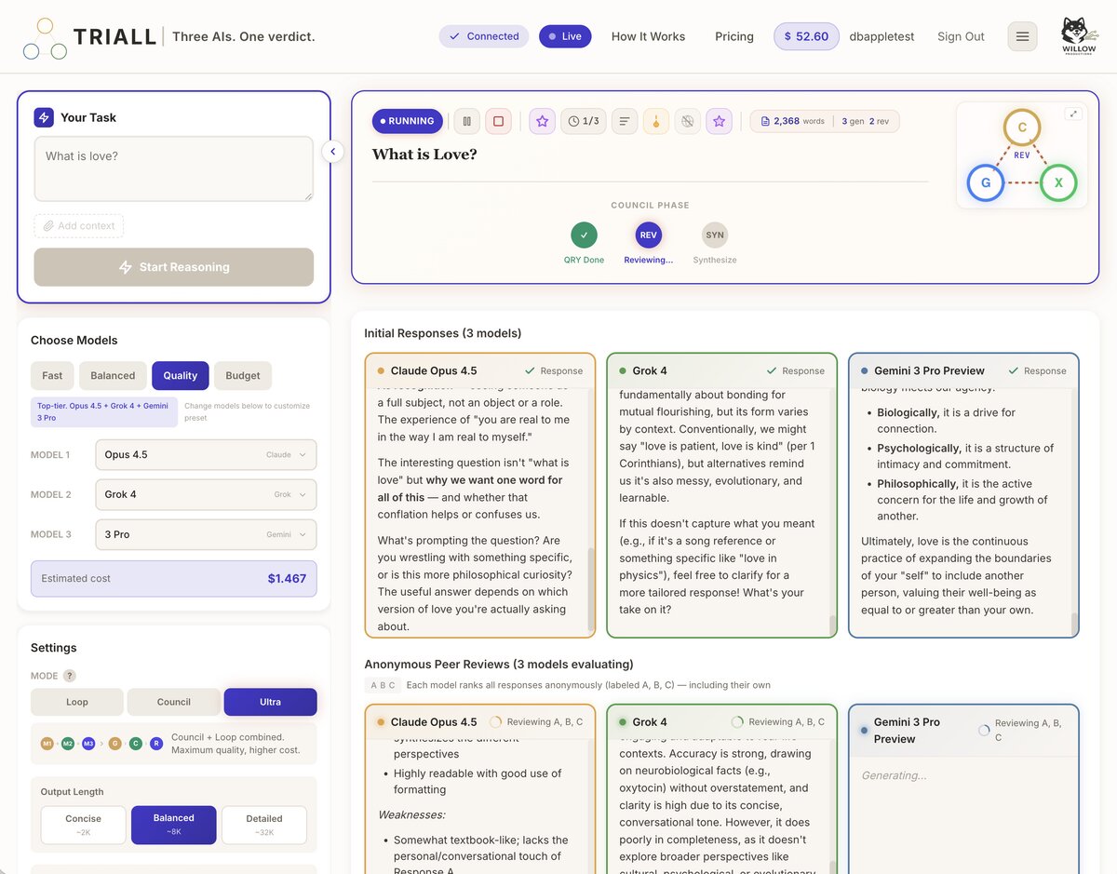Click the blue R badge in the Ultra flow
The width and height of the screenshot is (1117, 874).
coord(156,743)
